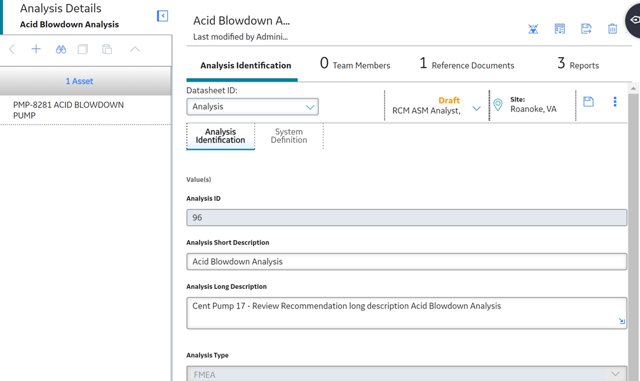The width and height of the screenshot is (640, 381).
Task: Add a new node with plus icon
Action: coord(36,50)
